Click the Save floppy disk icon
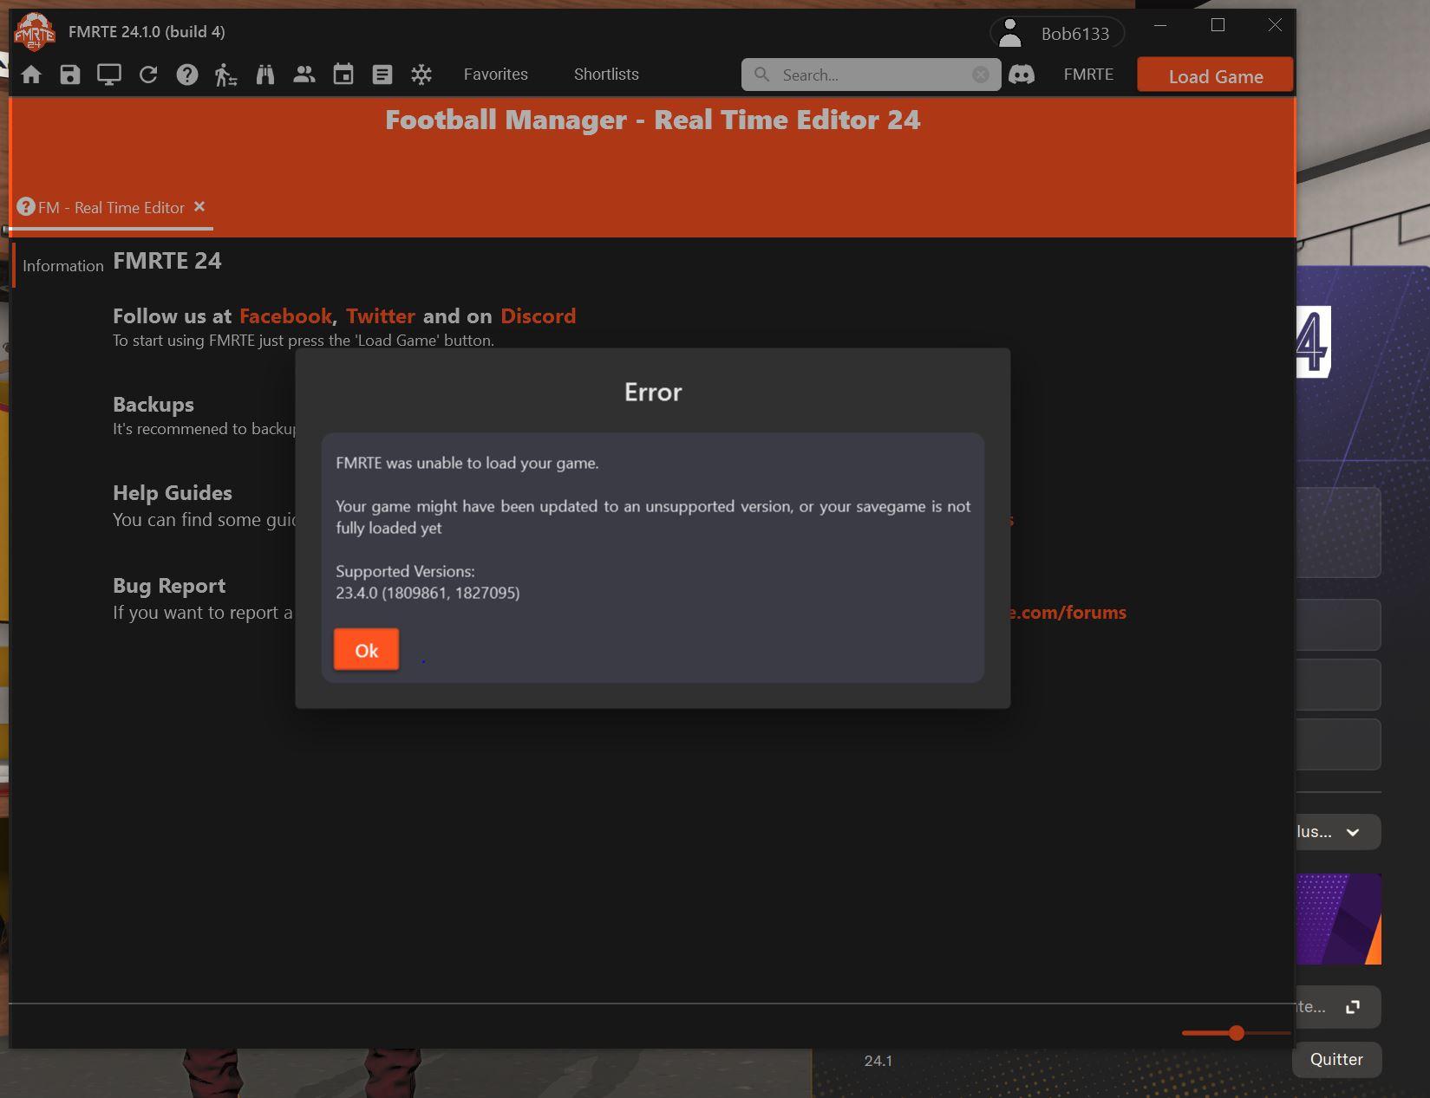Image resolution: width=1430 pixels, height=1098 pixels. (70, 75)
